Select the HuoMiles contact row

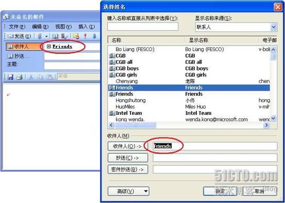point(189,107)
